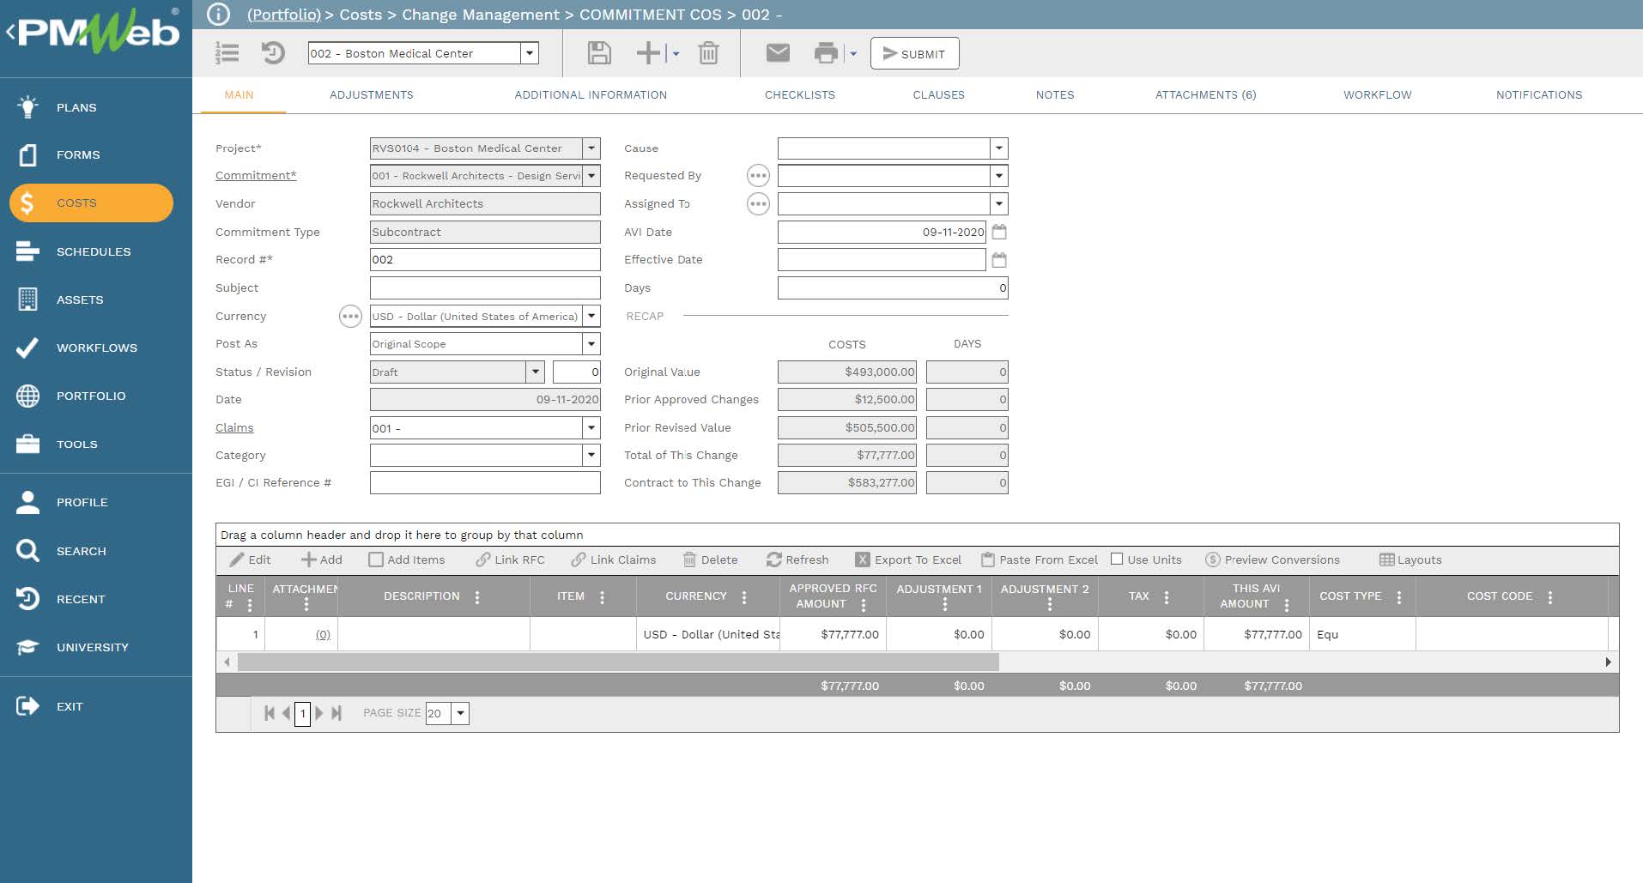Click the Subject input field
The height and width of the screenshot is (883, 1643).
pyautogui.click(x=485, y=288)
